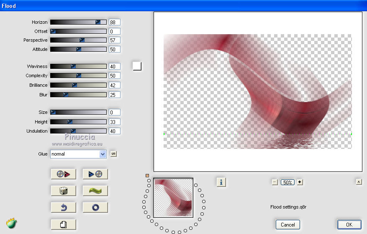367x234 pixels.
Task: Click the Waviness value field
Action: [x=115, y=66]
